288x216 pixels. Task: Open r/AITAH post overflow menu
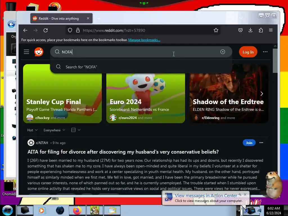click(261, 143)
